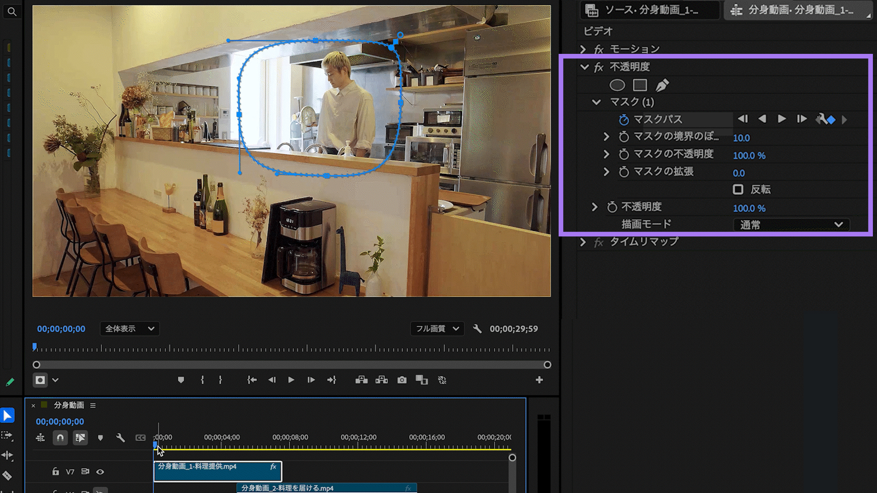Export frame with the camera icon

[x=402, y=380]
